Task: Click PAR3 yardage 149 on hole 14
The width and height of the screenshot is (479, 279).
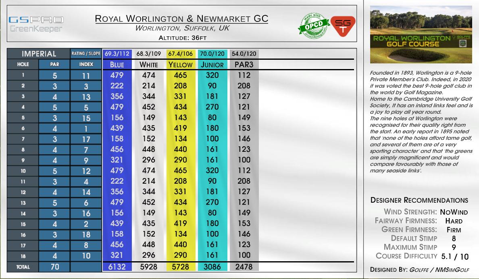Action: tap(244, 213)
